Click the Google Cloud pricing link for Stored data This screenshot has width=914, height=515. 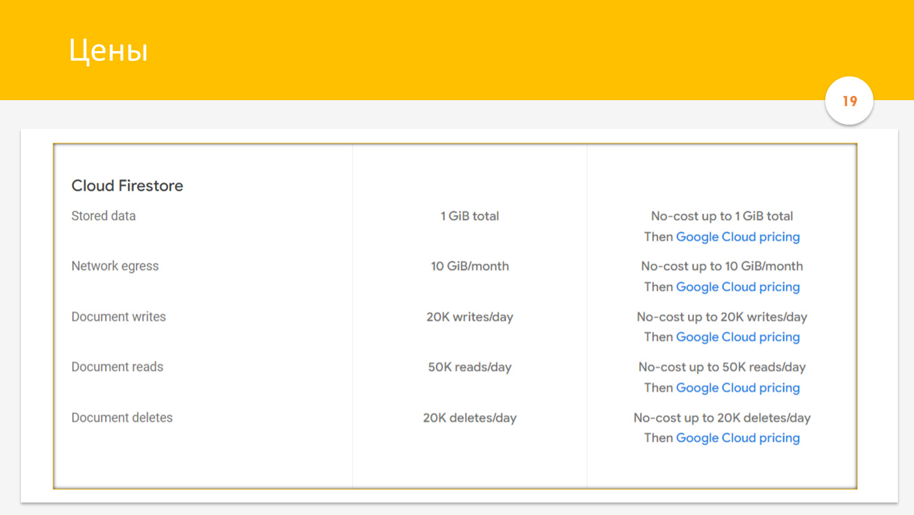738,237
